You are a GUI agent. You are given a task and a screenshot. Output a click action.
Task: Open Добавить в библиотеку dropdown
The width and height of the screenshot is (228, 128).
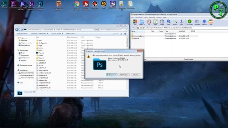click(39, 34)
